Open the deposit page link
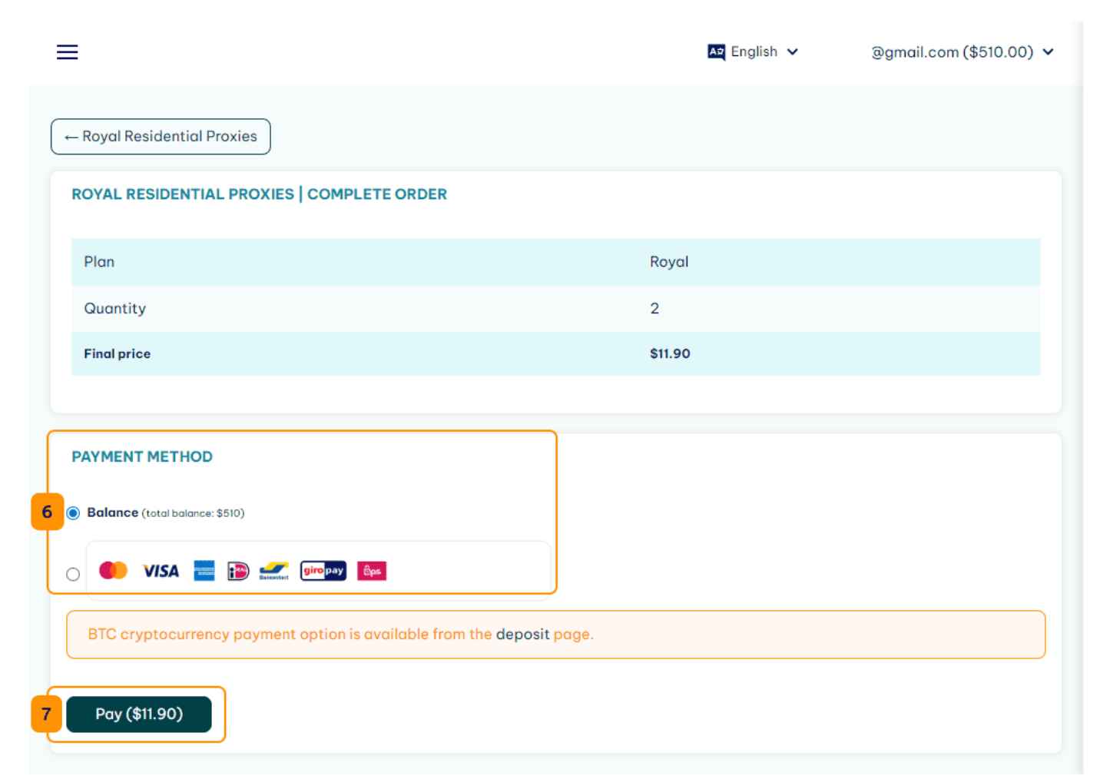Viewport: 1103px width, 779px height. point(522,635)
